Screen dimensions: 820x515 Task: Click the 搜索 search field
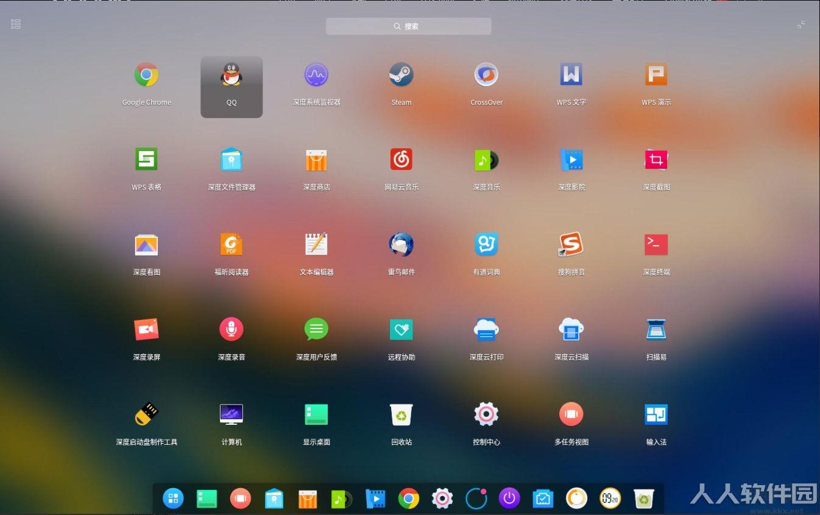click(409, 26)
